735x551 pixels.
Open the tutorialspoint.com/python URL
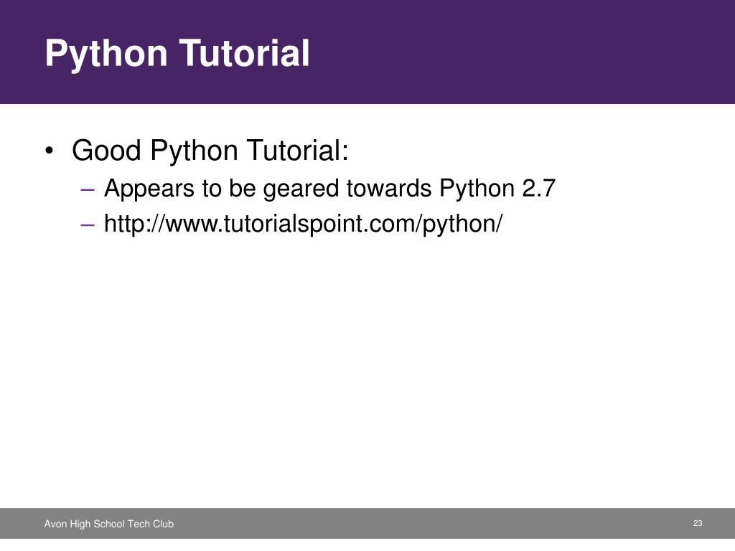[303, 224]
